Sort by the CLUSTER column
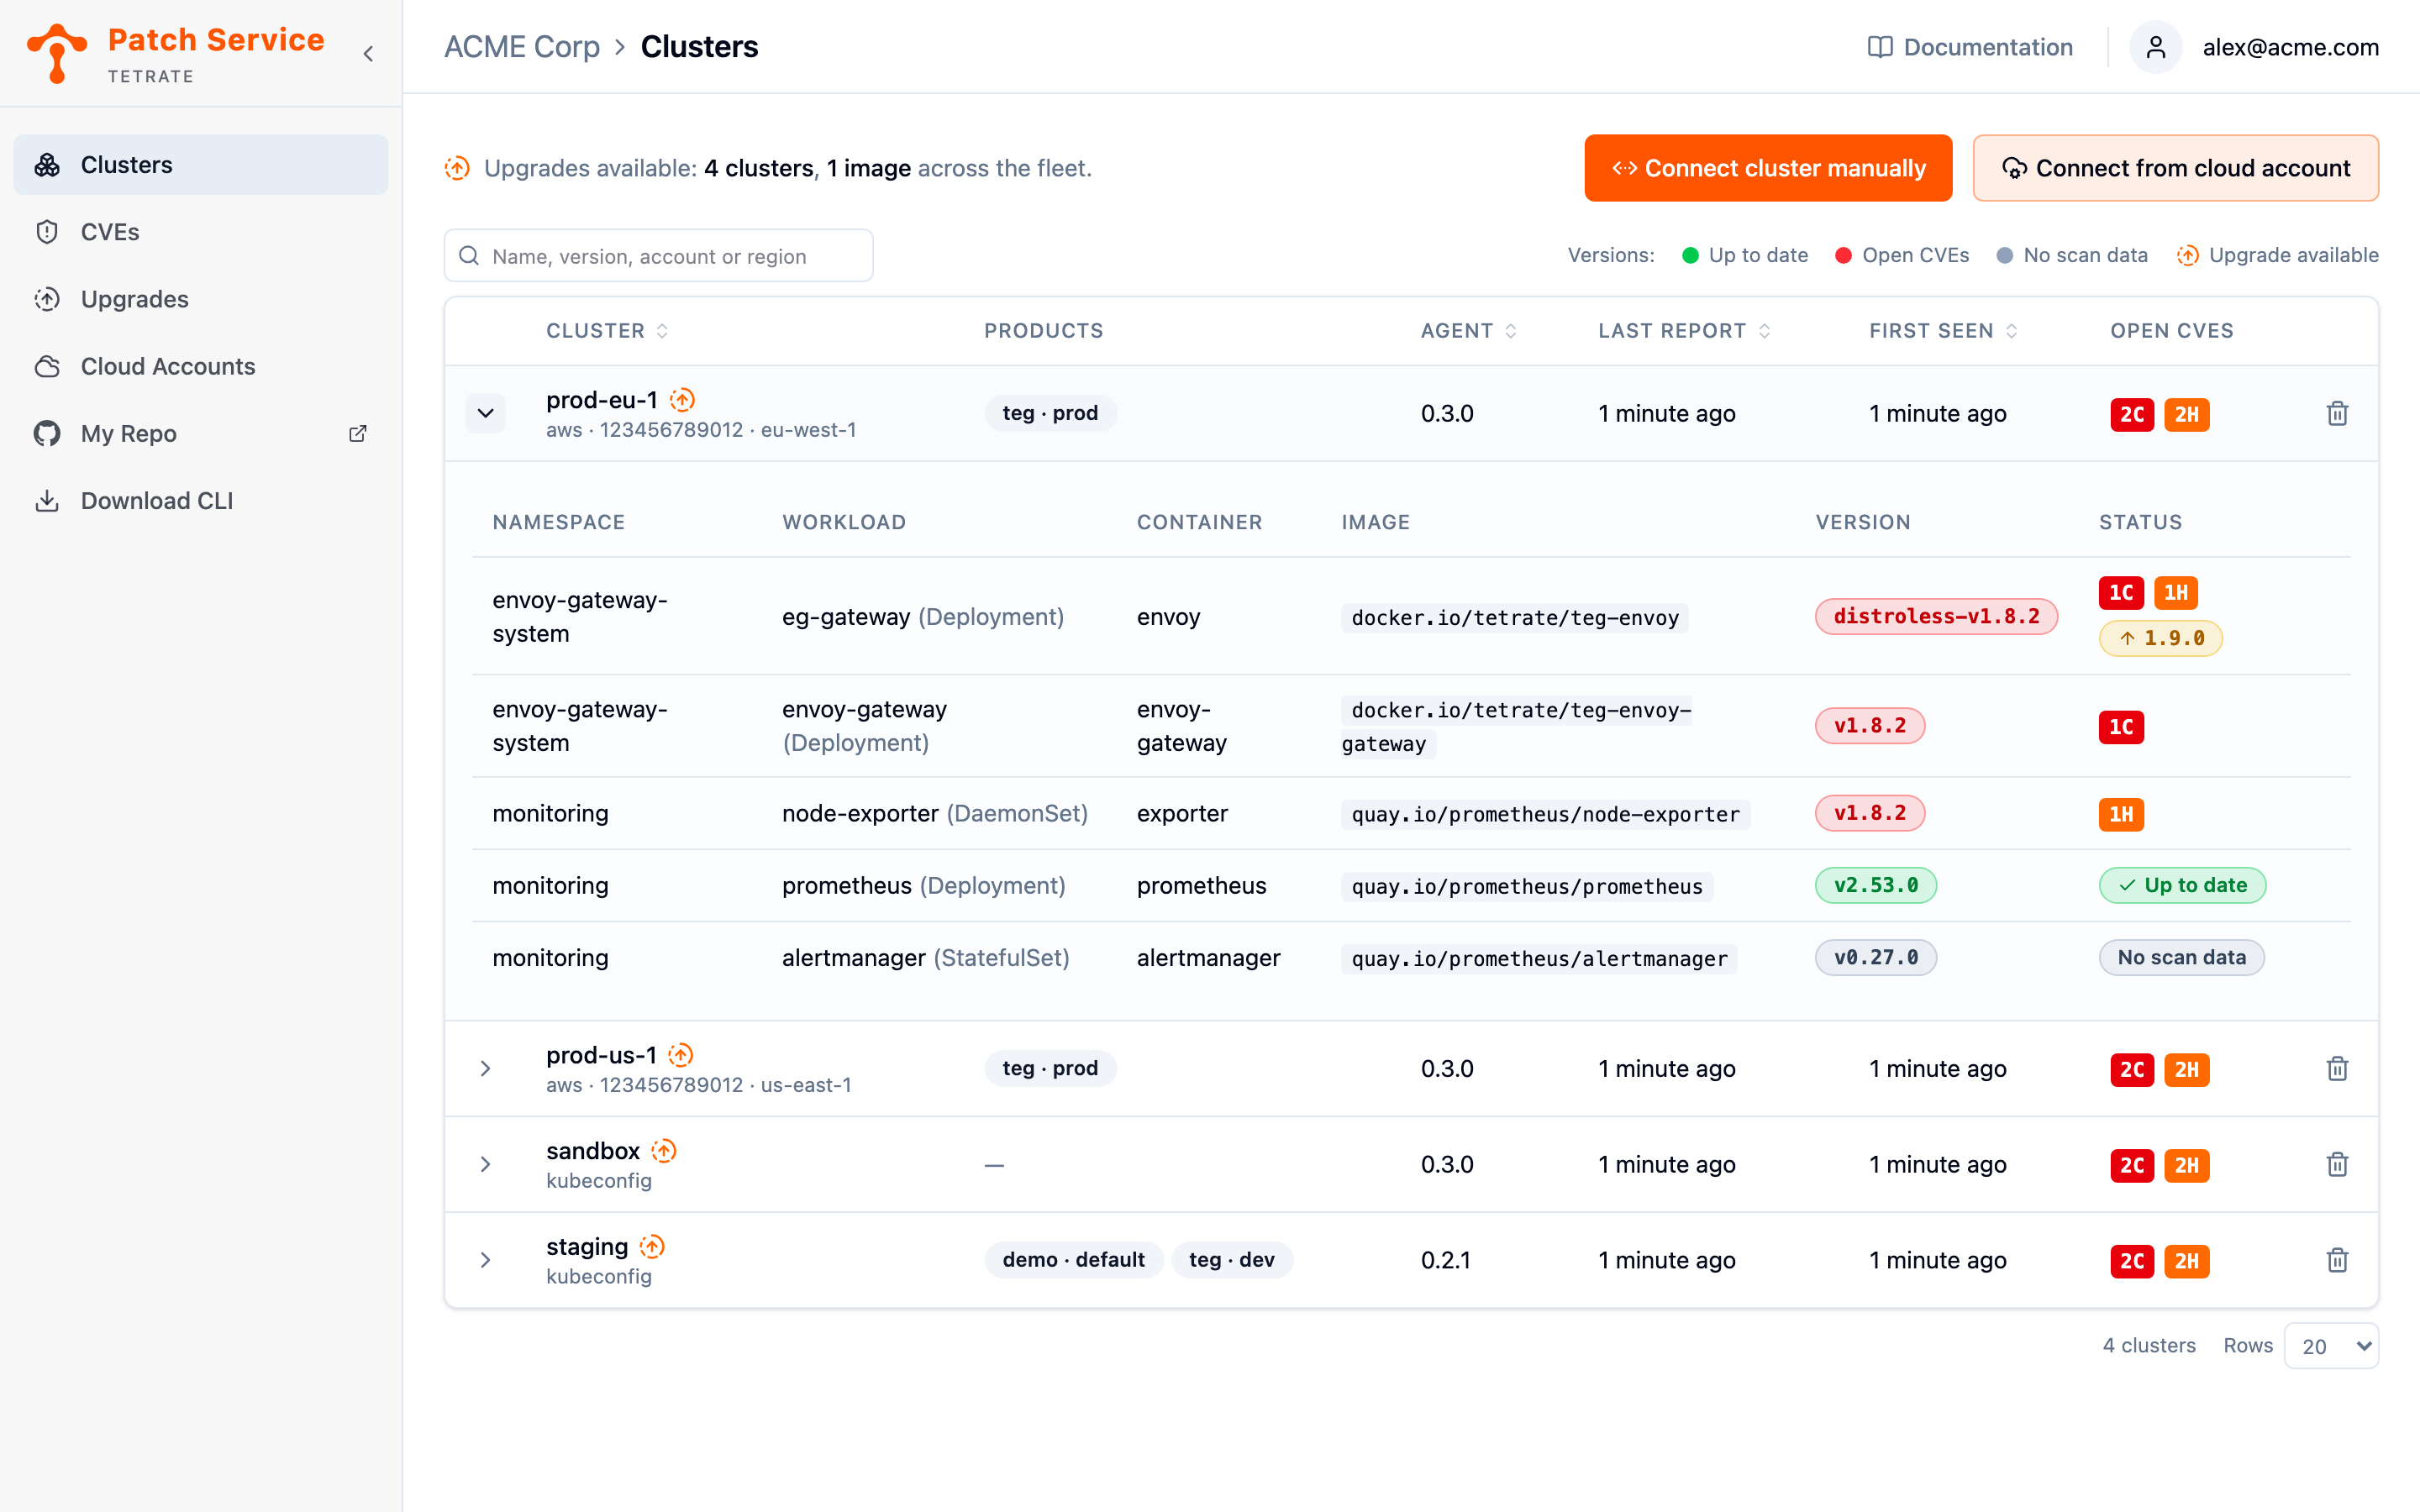 pyautogui.click(x=607, y=331)
